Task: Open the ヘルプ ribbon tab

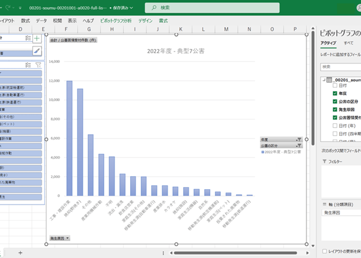Action: click(88, 21)
